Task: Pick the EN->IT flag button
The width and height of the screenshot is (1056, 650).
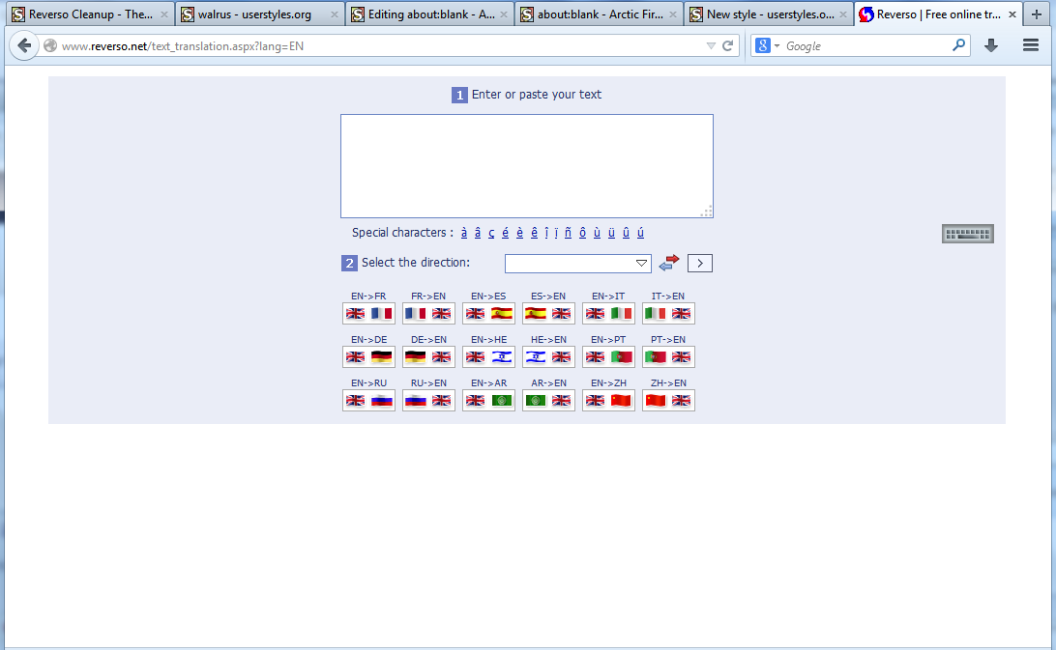Action: tap(608, 314)
